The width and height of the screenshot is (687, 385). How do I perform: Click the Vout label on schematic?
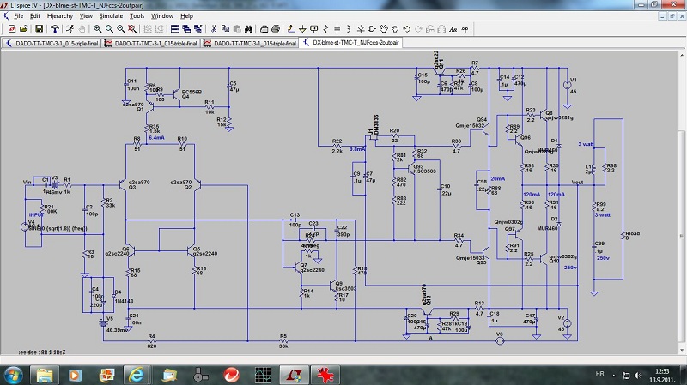click(x=576, y=183)
